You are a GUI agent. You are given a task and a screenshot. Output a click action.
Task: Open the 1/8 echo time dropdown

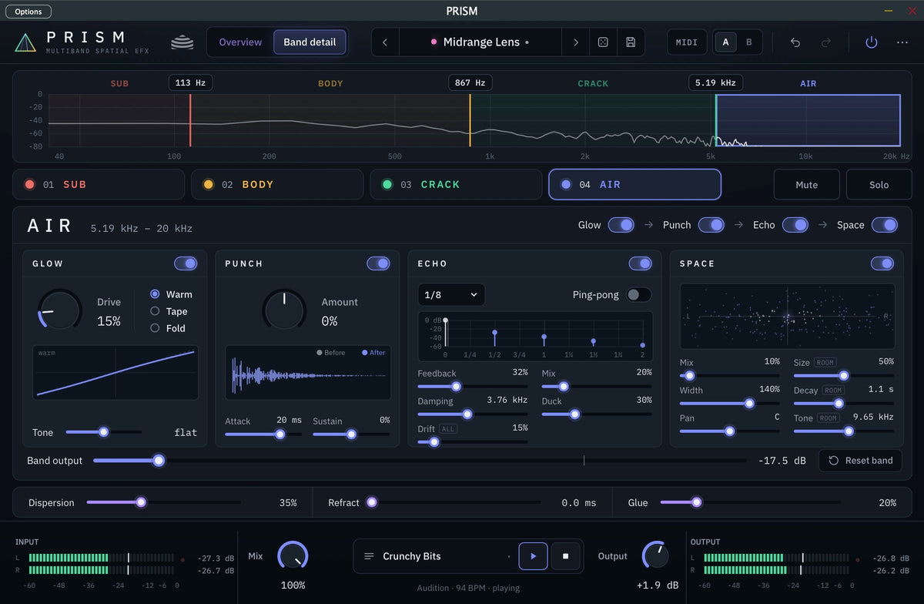click(451, 295)
